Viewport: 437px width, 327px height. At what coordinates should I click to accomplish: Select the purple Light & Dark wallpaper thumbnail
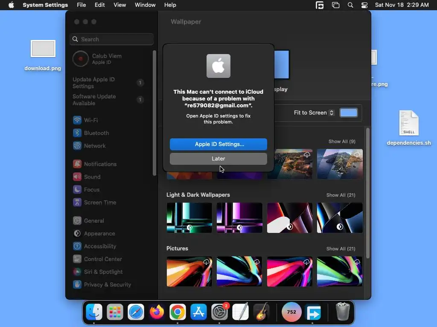(x=239, y=218)
